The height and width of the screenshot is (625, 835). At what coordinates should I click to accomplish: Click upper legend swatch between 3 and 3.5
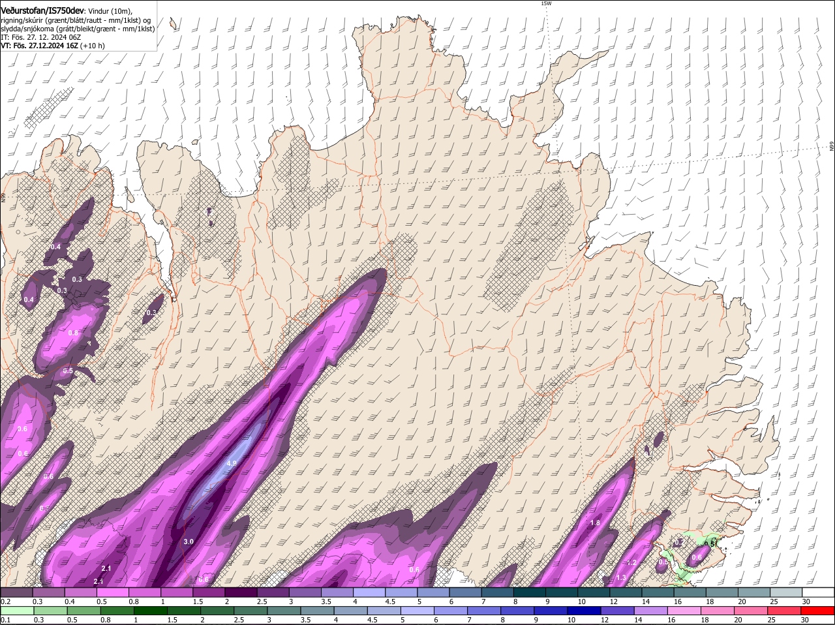304,592
